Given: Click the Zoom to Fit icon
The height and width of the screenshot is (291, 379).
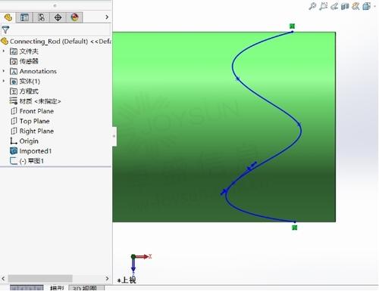Looking at the screenshot, I should click(312, 6).
